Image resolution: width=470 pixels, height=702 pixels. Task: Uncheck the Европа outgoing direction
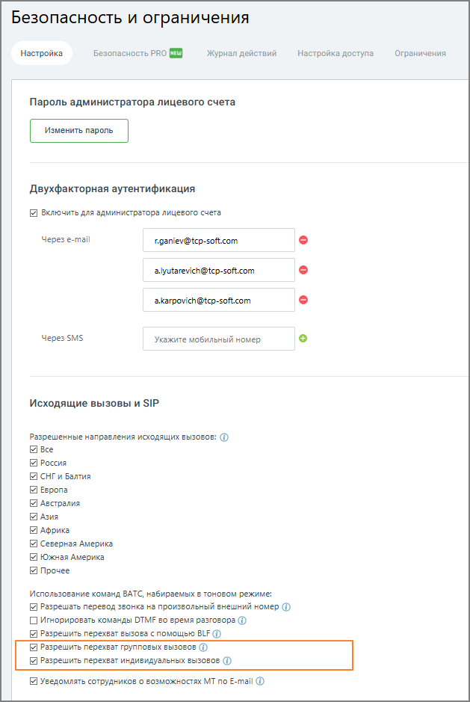tap(34, 490)
